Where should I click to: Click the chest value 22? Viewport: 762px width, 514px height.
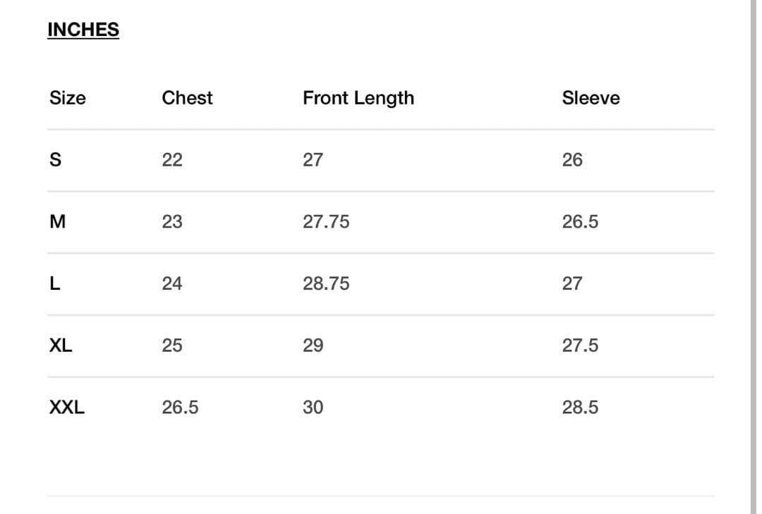(x=172, y=160)
